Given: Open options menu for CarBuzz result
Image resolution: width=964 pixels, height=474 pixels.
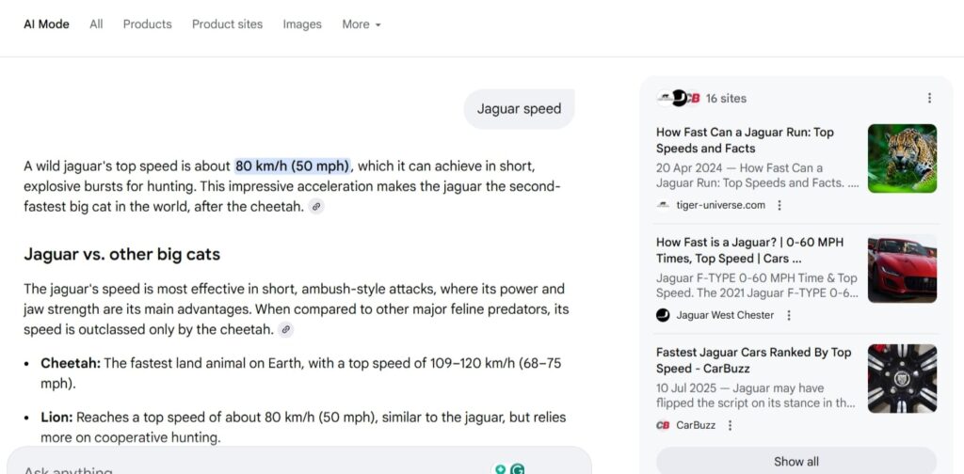Looking at the screenshot, I should tap(730, 425).
